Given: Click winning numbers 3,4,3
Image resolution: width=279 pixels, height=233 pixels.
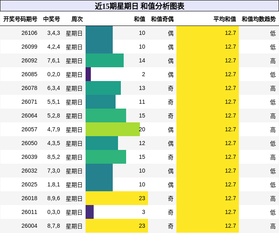Looking at the screenshot, I should coord(54,33).
